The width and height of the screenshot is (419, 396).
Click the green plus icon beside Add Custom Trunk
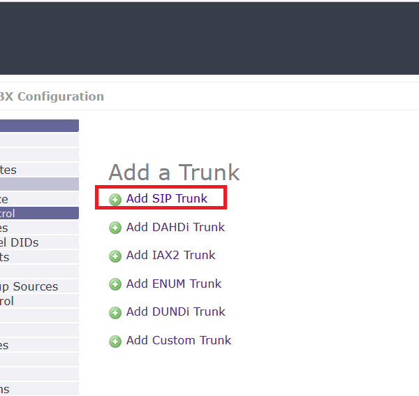pyautogui.click(x=115, y=342)
